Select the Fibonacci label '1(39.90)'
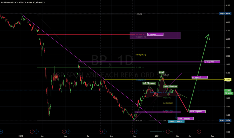 pos(139,14)
